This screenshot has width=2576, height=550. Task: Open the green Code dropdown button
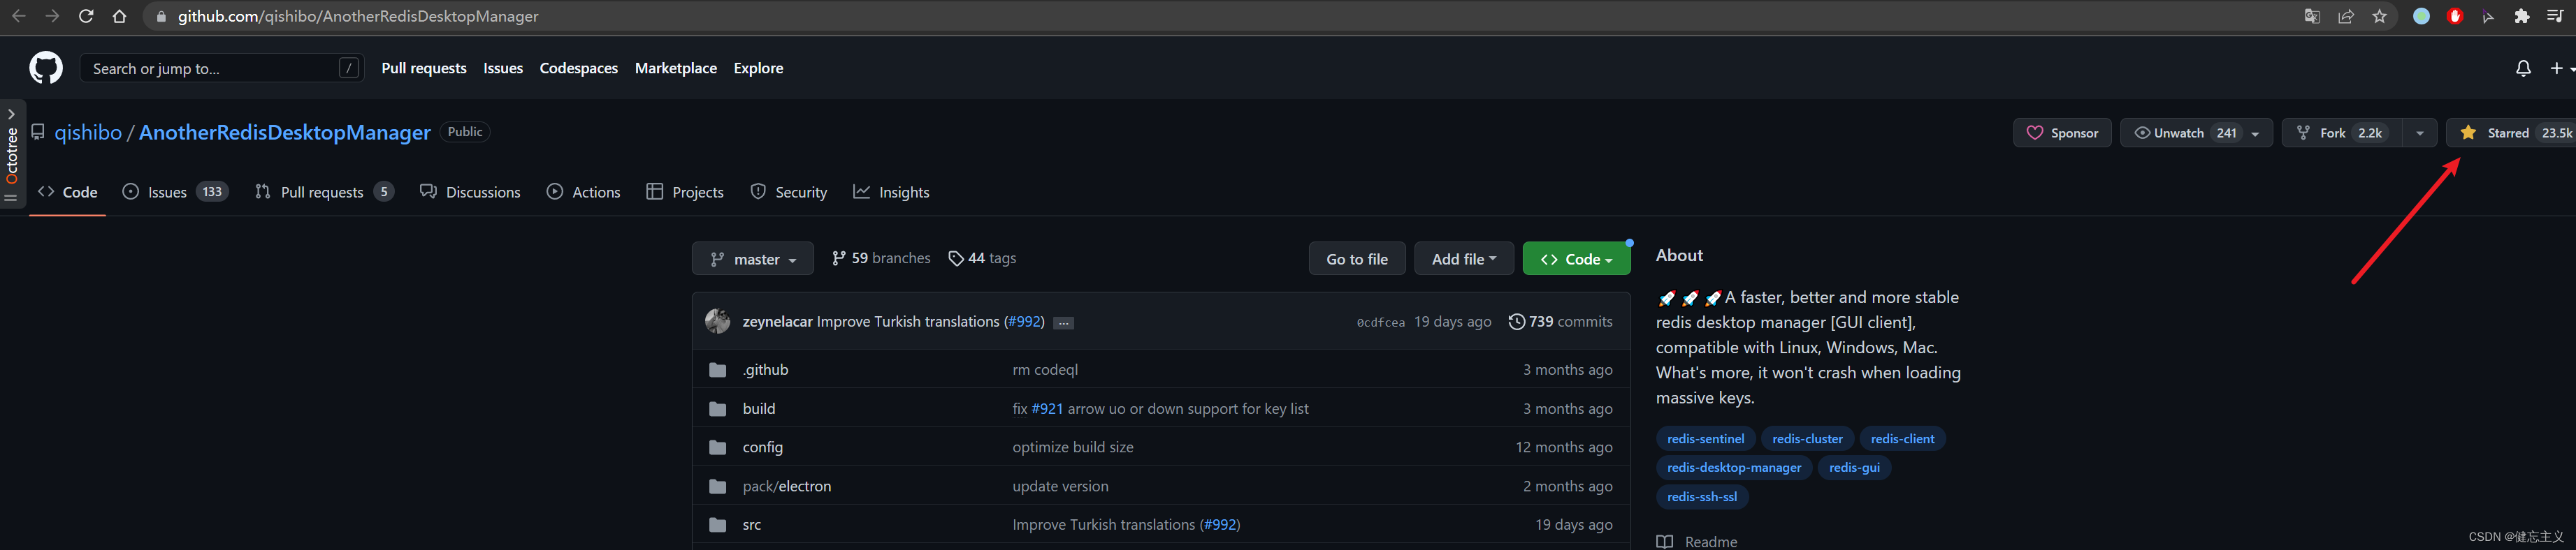coord(1576,258)
